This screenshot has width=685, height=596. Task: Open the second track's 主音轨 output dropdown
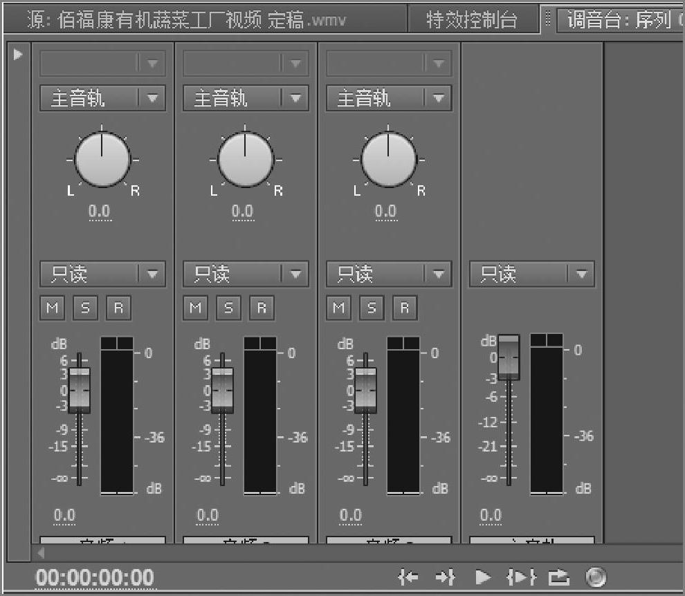(246, 98)
